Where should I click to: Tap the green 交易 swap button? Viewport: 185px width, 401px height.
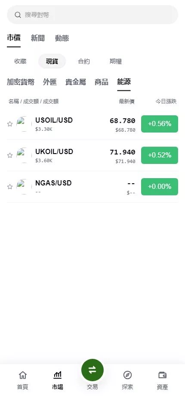(92, 370)
